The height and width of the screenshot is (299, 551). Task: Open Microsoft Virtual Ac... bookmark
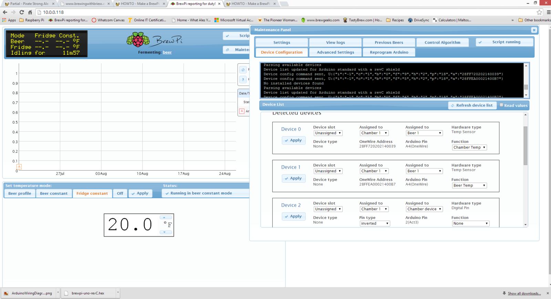click(234, 20)
